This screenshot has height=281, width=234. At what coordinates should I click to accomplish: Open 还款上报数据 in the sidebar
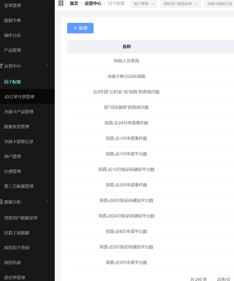tap(17, 233)
